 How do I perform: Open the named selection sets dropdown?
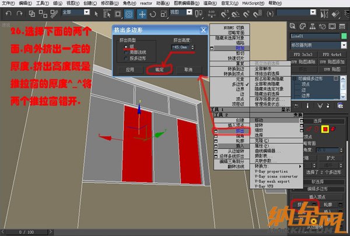point(313,12)
